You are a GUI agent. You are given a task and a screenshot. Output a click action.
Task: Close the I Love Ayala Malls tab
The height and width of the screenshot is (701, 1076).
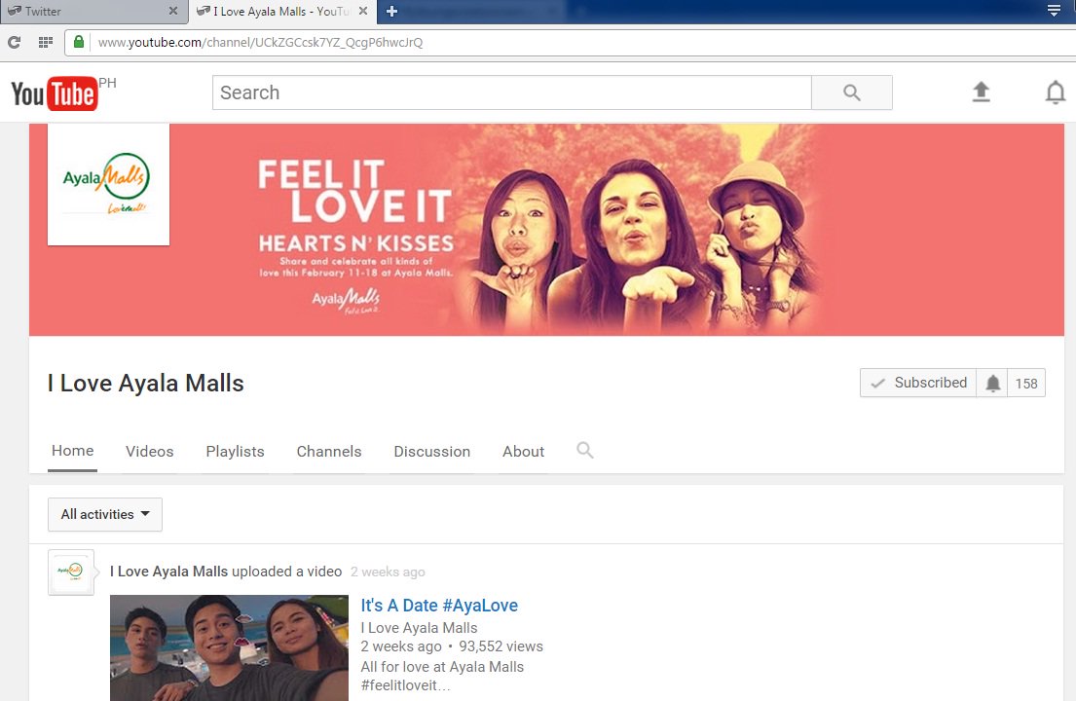click(363, 11)
